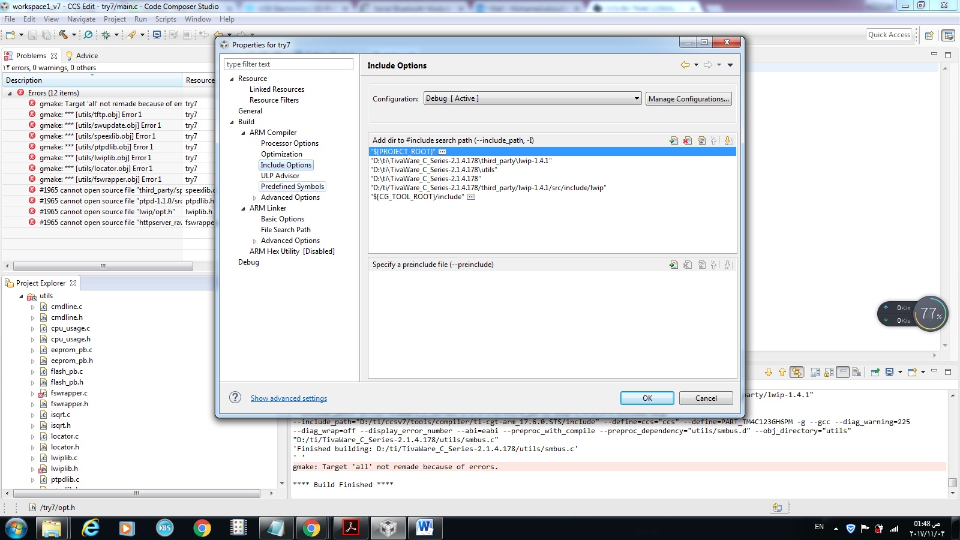Click the Problems view horizontal scrollbar
This screenshot has width=960, height=540.
103,266
